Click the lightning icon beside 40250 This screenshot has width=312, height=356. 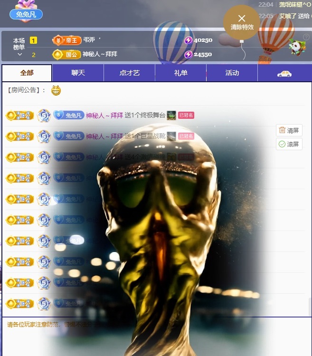(189, 40)
